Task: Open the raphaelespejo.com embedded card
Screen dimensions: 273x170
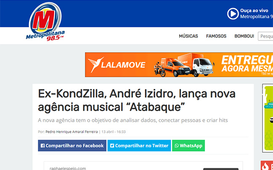Action: pyautogui.click(x=143, y=166)
